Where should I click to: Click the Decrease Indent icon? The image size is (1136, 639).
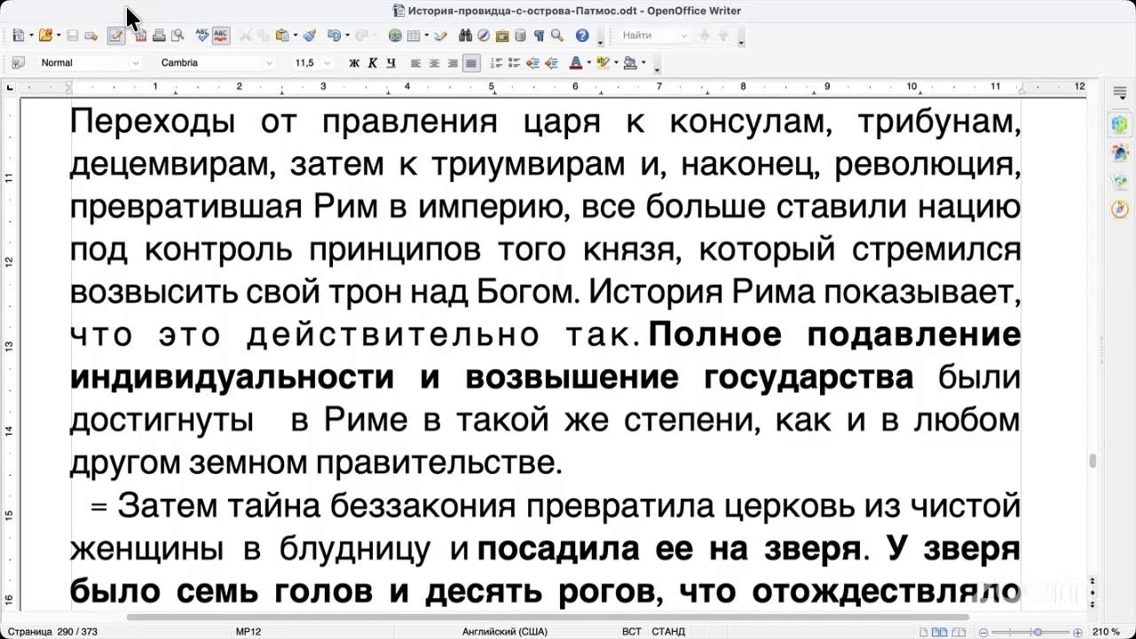tap(532, 63)
